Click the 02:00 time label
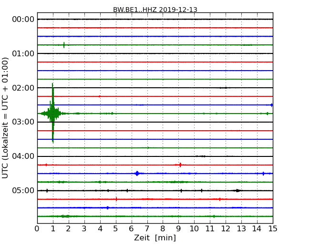310x248 pixels. [23, 88]
